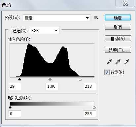
Task: Open the 预设 preset dropdown
Action: point(57,18)
